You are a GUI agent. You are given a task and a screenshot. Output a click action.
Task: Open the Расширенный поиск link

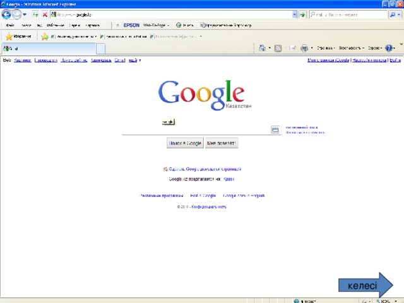coord(302,128)
